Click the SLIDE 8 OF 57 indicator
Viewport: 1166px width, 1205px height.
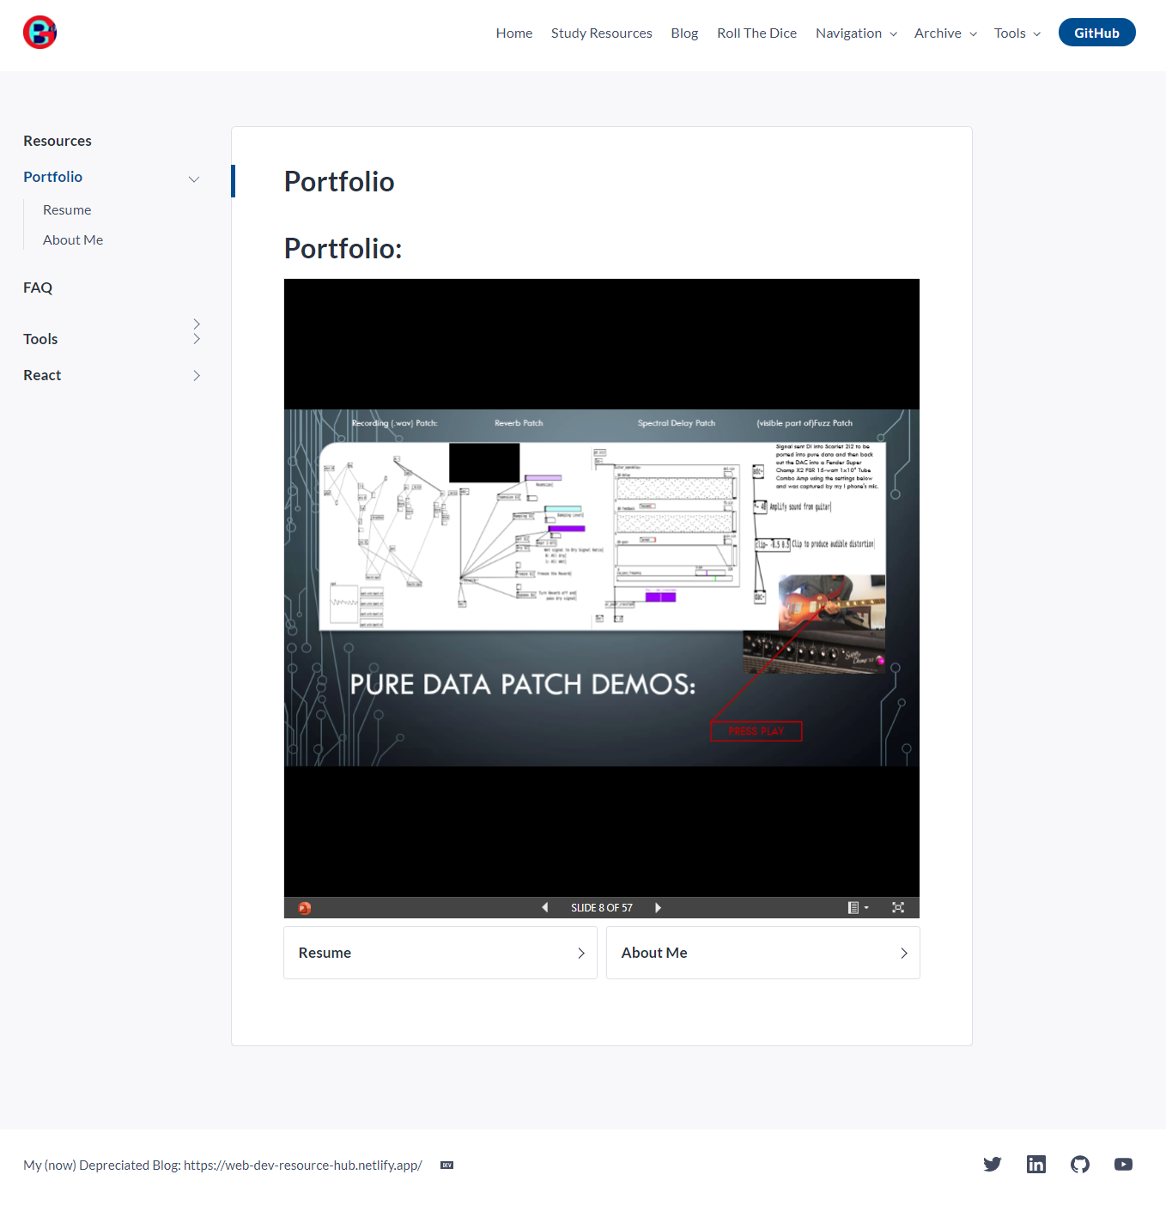602,908
